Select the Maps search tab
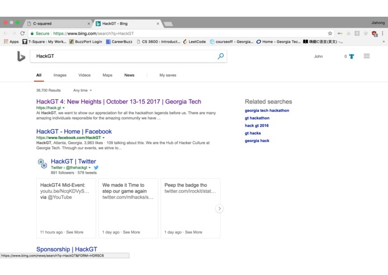Viewport: 388px width, 275px height. pyautogui.click(x=107, y=75)
